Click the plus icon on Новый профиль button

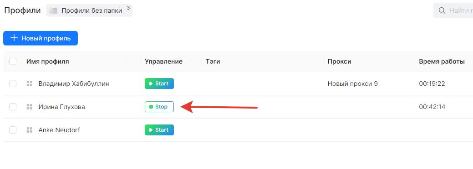(14, 38)
